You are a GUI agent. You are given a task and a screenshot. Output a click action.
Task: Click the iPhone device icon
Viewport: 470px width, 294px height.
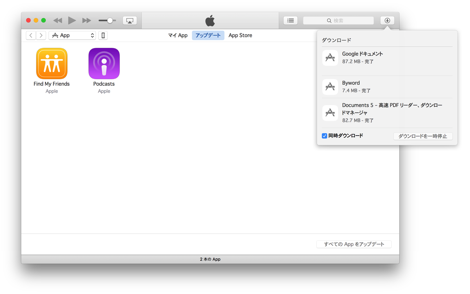pyautogui.click(x=103, y=35)
